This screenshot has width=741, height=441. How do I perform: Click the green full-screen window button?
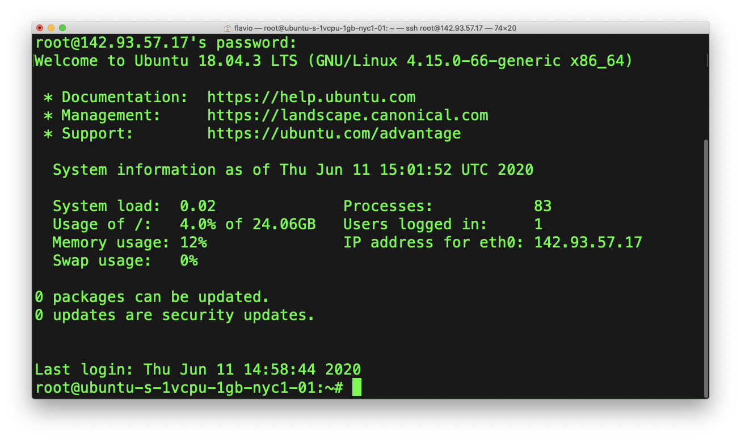tap(62, 28)
